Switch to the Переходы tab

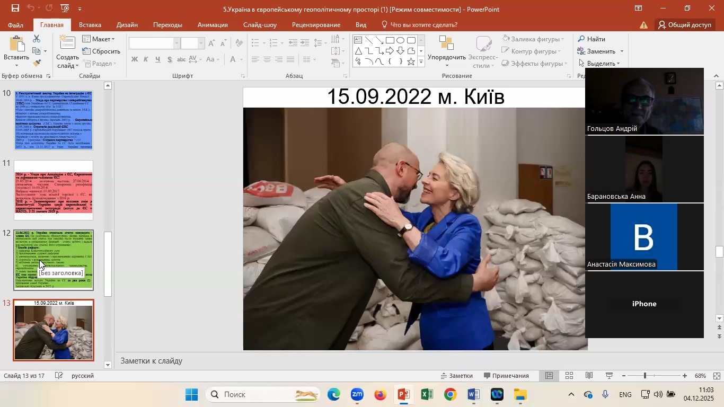[167, 25]
